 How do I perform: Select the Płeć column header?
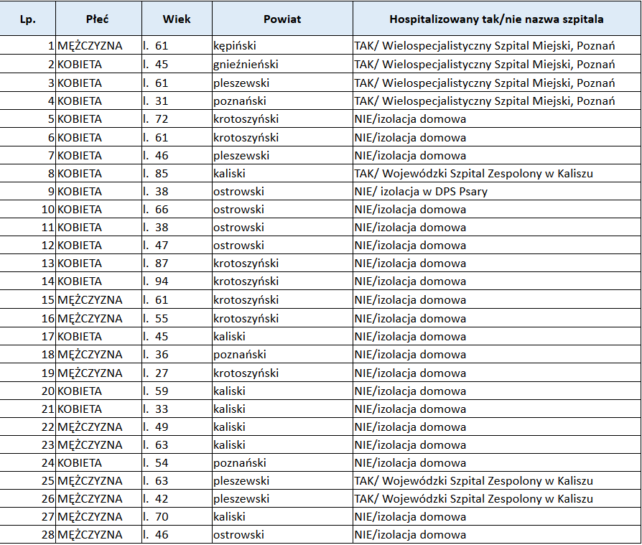tap(98, 19)
